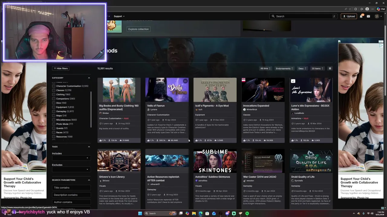The image size is (387, 217).
Task: Open the Desc sort order dropdown
Action: (x=302, y=68)
